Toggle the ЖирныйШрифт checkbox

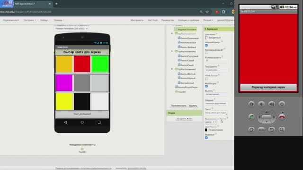(206, 45)
